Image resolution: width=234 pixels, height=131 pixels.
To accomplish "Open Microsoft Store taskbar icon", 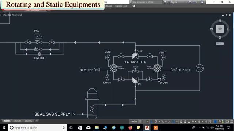I will point(80,128).
